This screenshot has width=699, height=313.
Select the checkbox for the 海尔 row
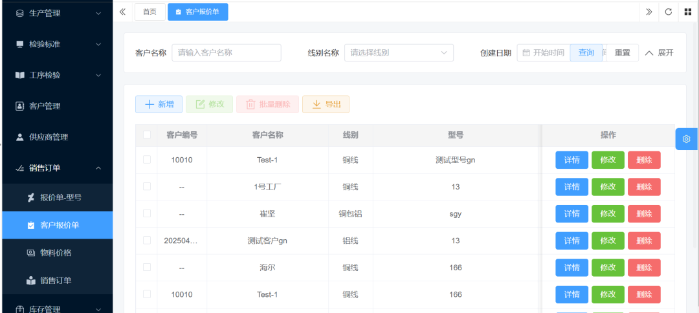coord(147,267)
